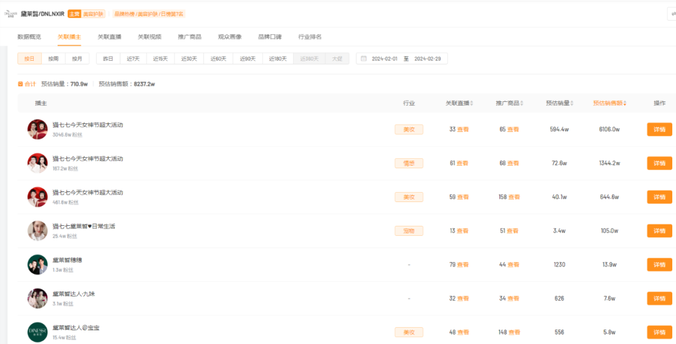Sort by 预估销售额 column arrows
This screenshot has height=344, width=676.
pos(625,103)
